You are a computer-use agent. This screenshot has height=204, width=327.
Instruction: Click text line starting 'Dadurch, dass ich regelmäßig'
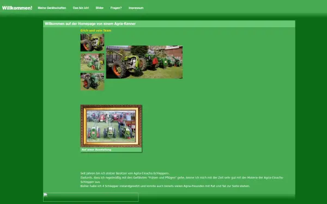tap(182, 180)
